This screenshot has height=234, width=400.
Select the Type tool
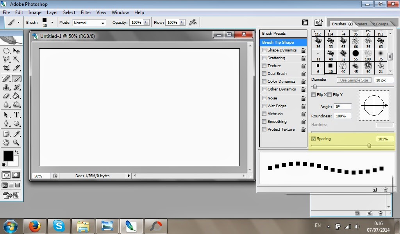pyautogui.click(x=16, y=115)
